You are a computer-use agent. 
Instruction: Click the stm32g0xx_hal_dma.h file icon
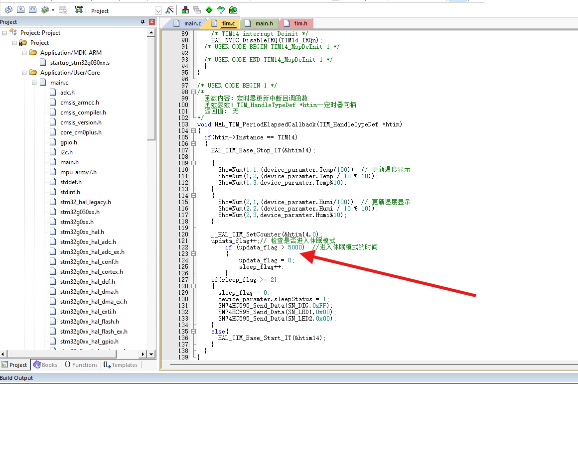click(x=53, y=291)
